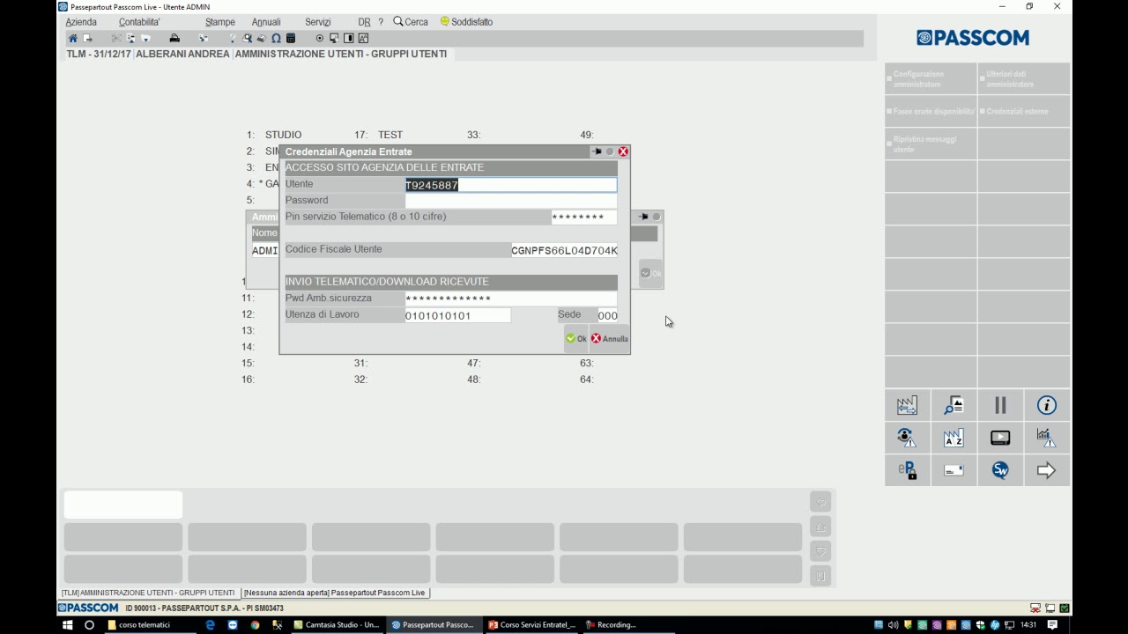Open the Stampe menu

tap(220, 22)
